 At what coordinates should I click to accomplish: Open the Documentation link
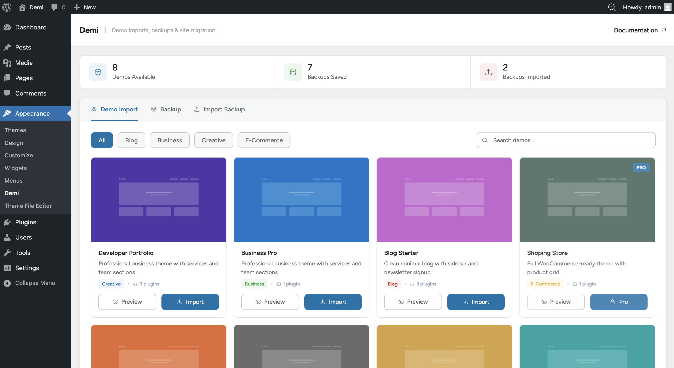click(x=640, y=30)
